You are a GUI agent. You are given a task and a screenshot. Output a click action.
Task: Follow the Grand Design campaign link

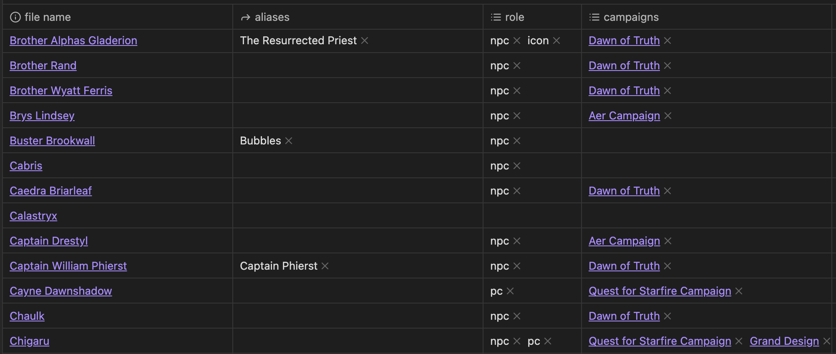784,341
